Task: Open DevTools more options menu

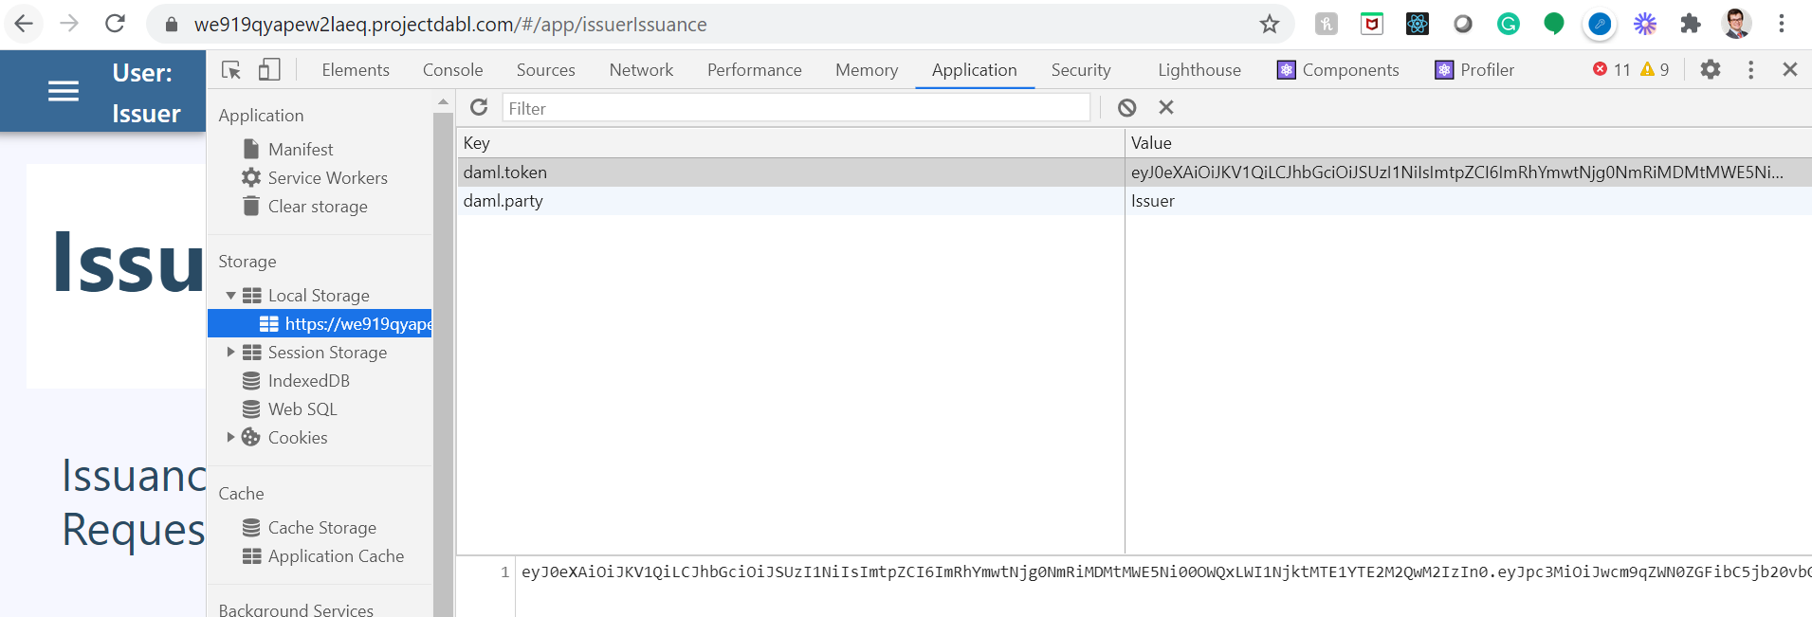Action: [1750, 70]
